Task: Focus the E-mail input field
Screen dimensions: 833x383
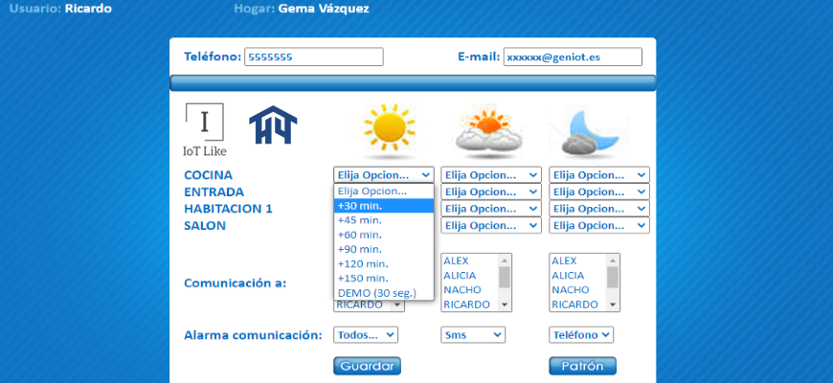Action: point(573,56)
